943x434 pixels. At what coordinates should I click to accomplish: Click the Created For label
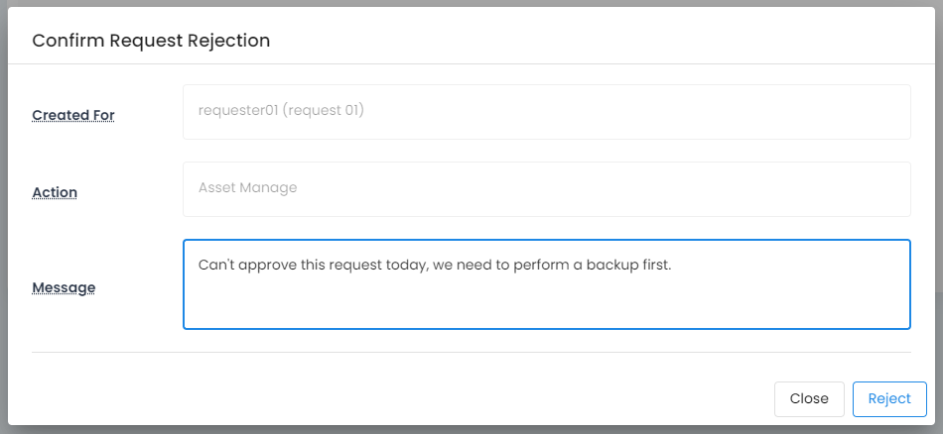coord(73,115)
